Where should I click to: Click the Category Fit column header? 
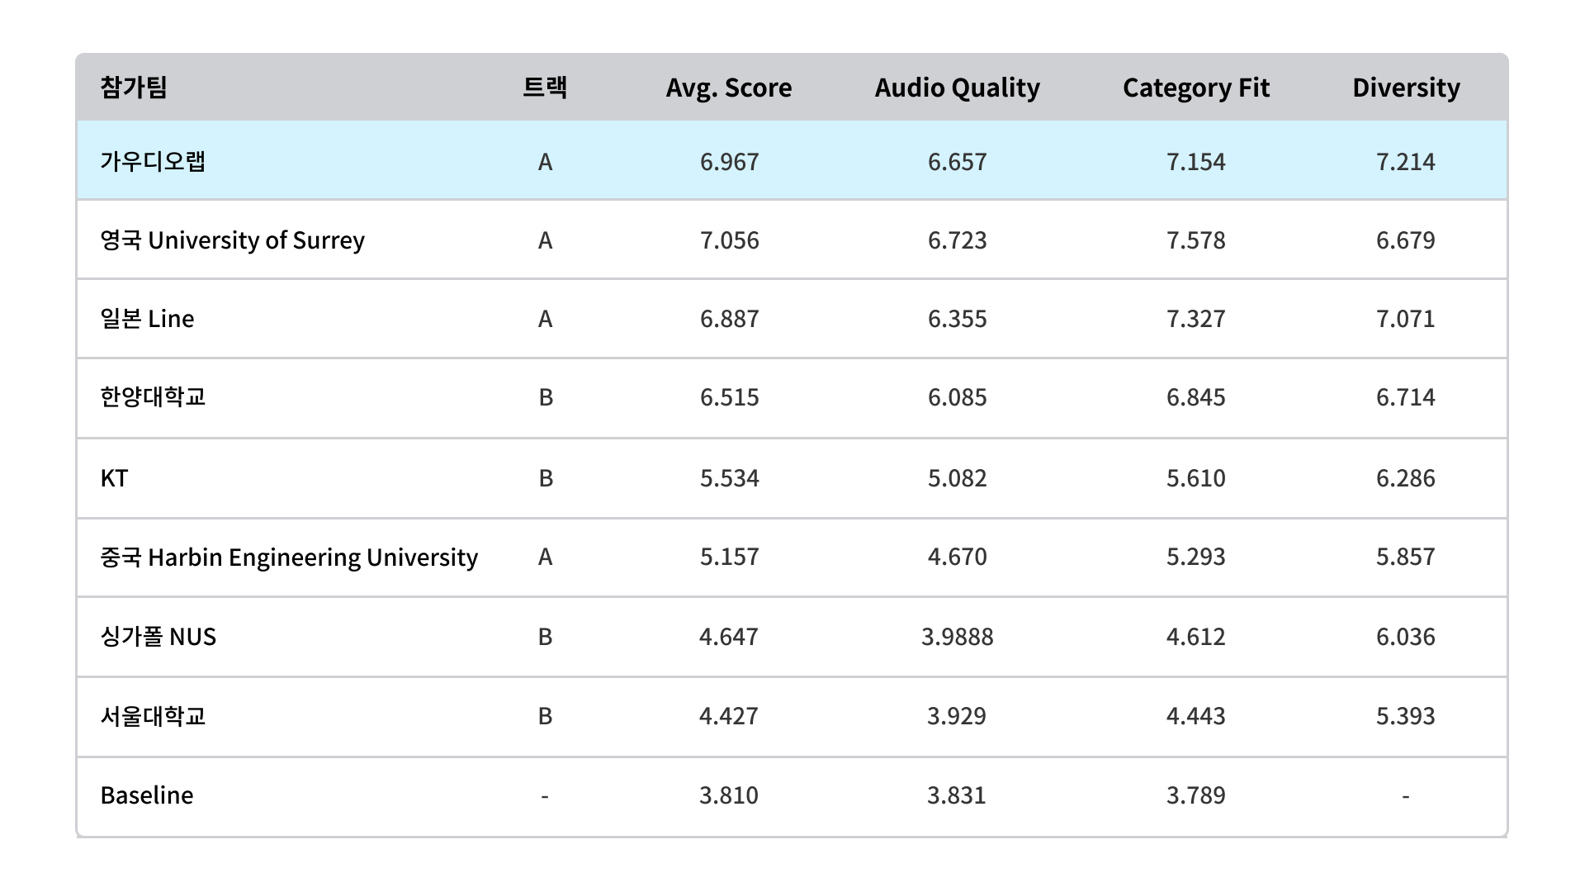1195,88
